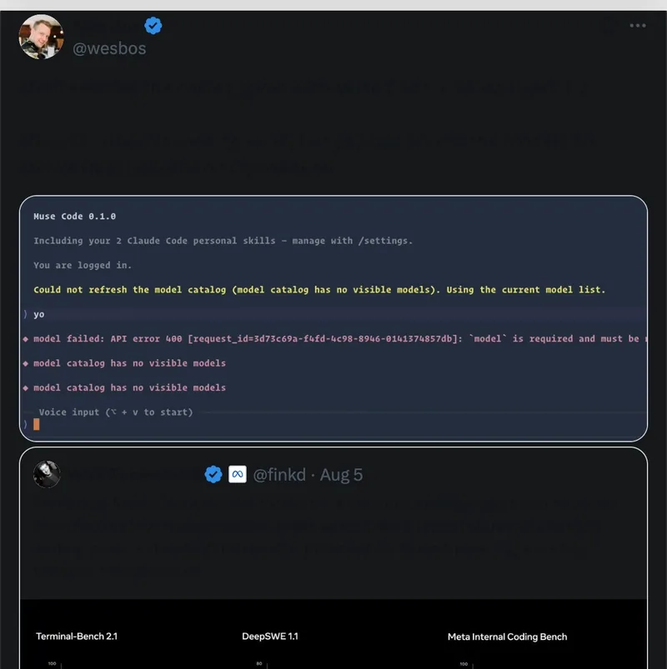Open the @wesbos profile avatar
This screenshot has width=667, height=669.
41,37
